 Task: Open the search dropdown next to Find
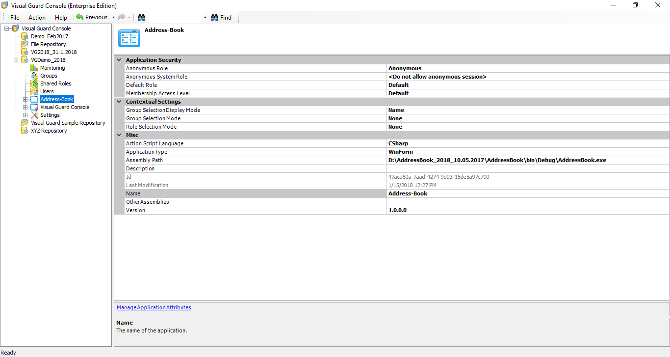tap(205, 17)
